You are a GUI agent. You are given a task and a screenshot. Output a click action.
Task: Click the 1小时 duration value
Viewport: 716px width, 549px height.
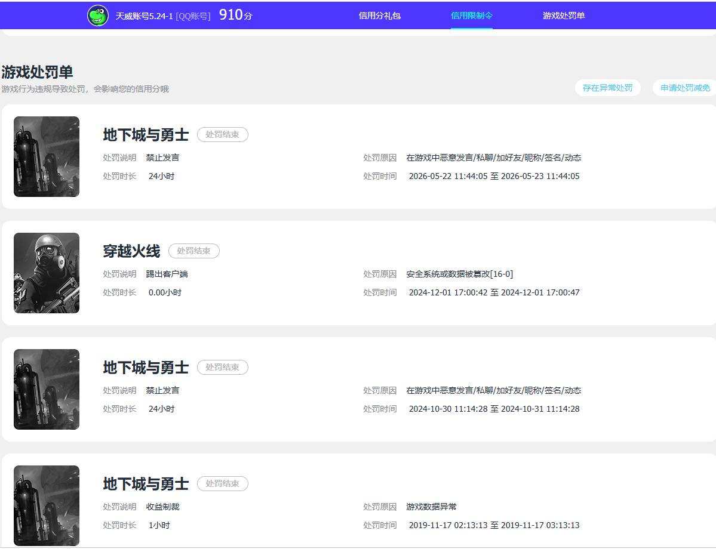point(159,525)
